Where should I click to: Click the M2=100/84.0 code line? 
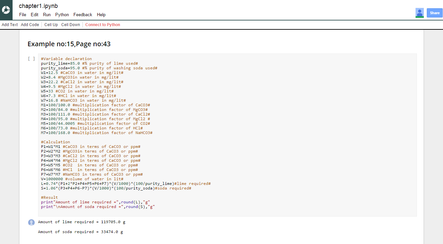click(94, 110)
